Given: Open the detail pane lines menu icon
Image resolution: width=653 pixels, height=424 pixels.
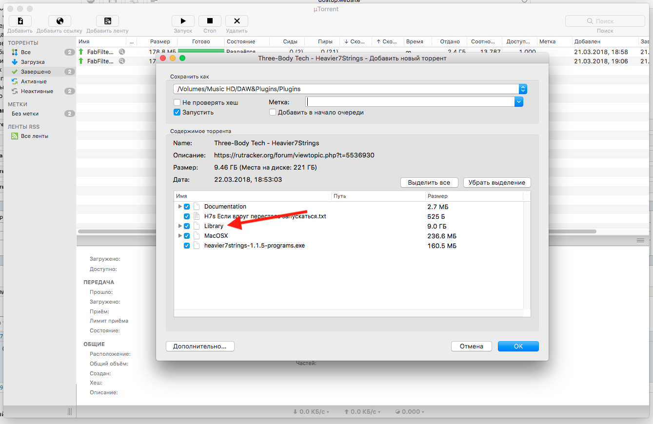Looking at the screenshot, I should point(640,241).
